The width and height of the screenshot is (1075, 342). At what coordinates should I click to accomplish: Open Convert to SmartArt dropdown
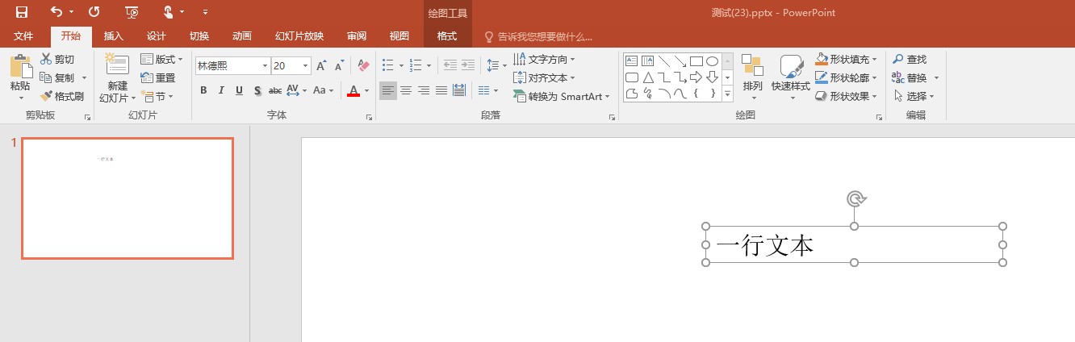point(561,96)
